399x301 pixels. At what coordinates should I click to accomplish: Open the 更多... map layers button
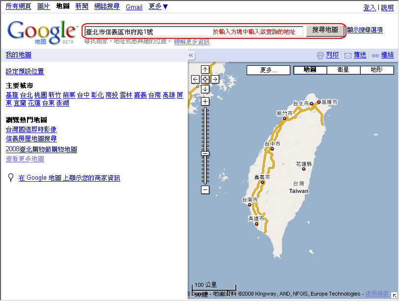click(268, 70)
